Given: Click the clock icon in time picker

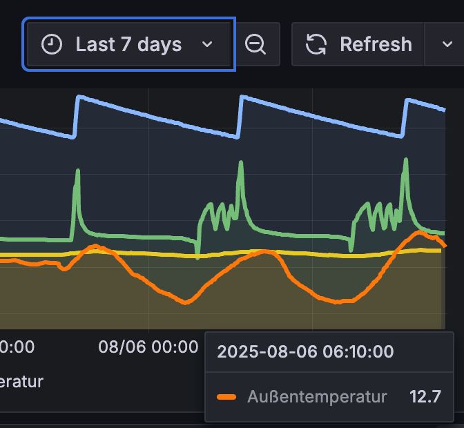Looking at the screenshot, I should [x=52, y=45].
